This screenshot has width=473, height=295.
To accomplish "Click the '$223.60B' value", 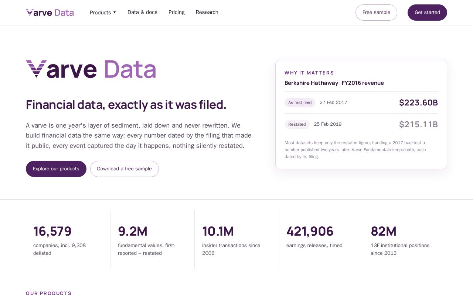I will tap(418, 103).
